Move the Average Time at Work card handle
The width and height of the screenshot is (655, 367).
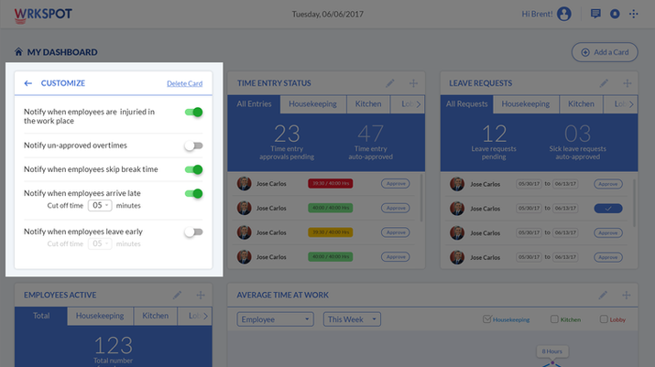627,295
